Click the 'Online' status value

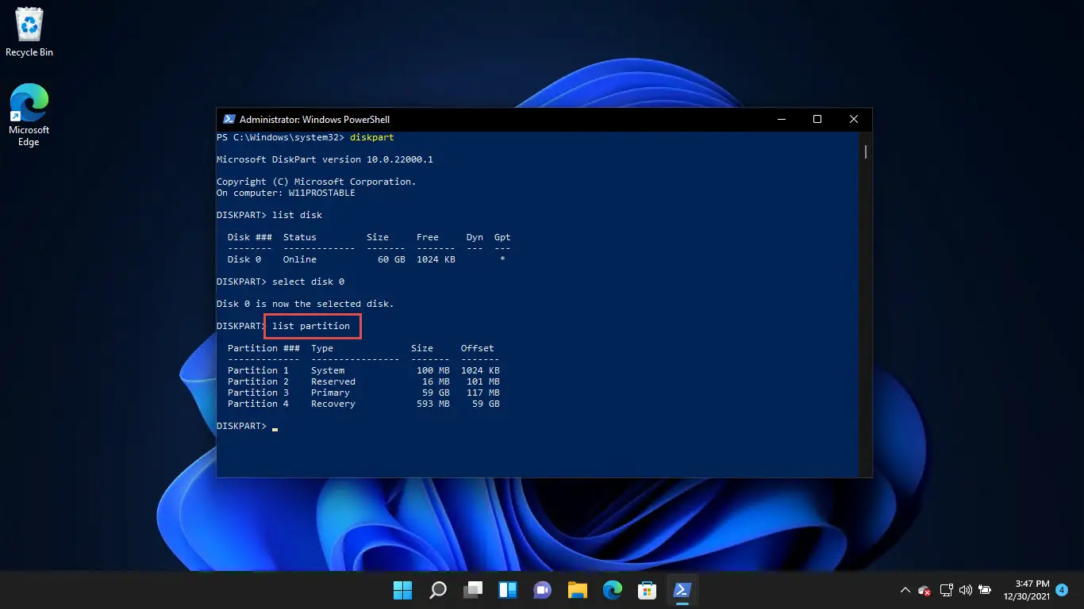[300, 259]
